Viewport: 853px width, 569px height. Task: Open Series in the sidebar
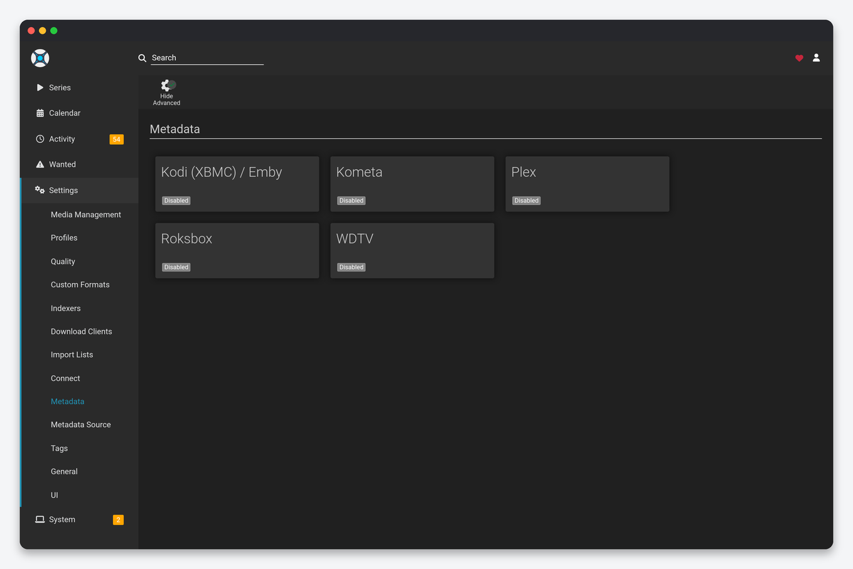(79, 88)
